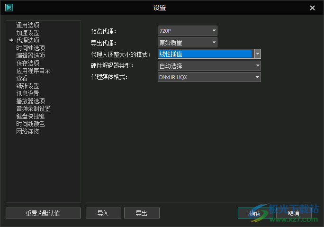Expand 硬件解码器类型 自动选择 dropdown
The height and width of the screenshot is (227, 324).
tap(209, 66)
